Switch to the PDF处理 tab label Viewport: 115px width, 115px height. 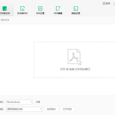tap(40, 13)
